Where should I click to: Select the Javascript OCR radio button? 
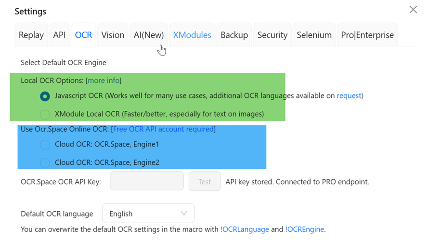tap(45, 96)
